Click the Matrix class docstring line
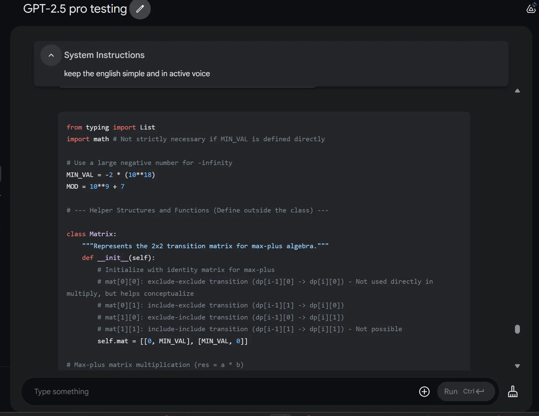Viewport: 539px width, 416px height. tap(205, 246)
